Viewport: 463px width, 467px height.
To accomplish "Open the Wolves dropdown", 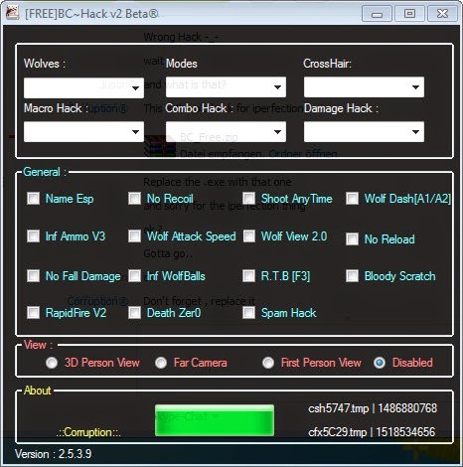I will pos(83,87).
